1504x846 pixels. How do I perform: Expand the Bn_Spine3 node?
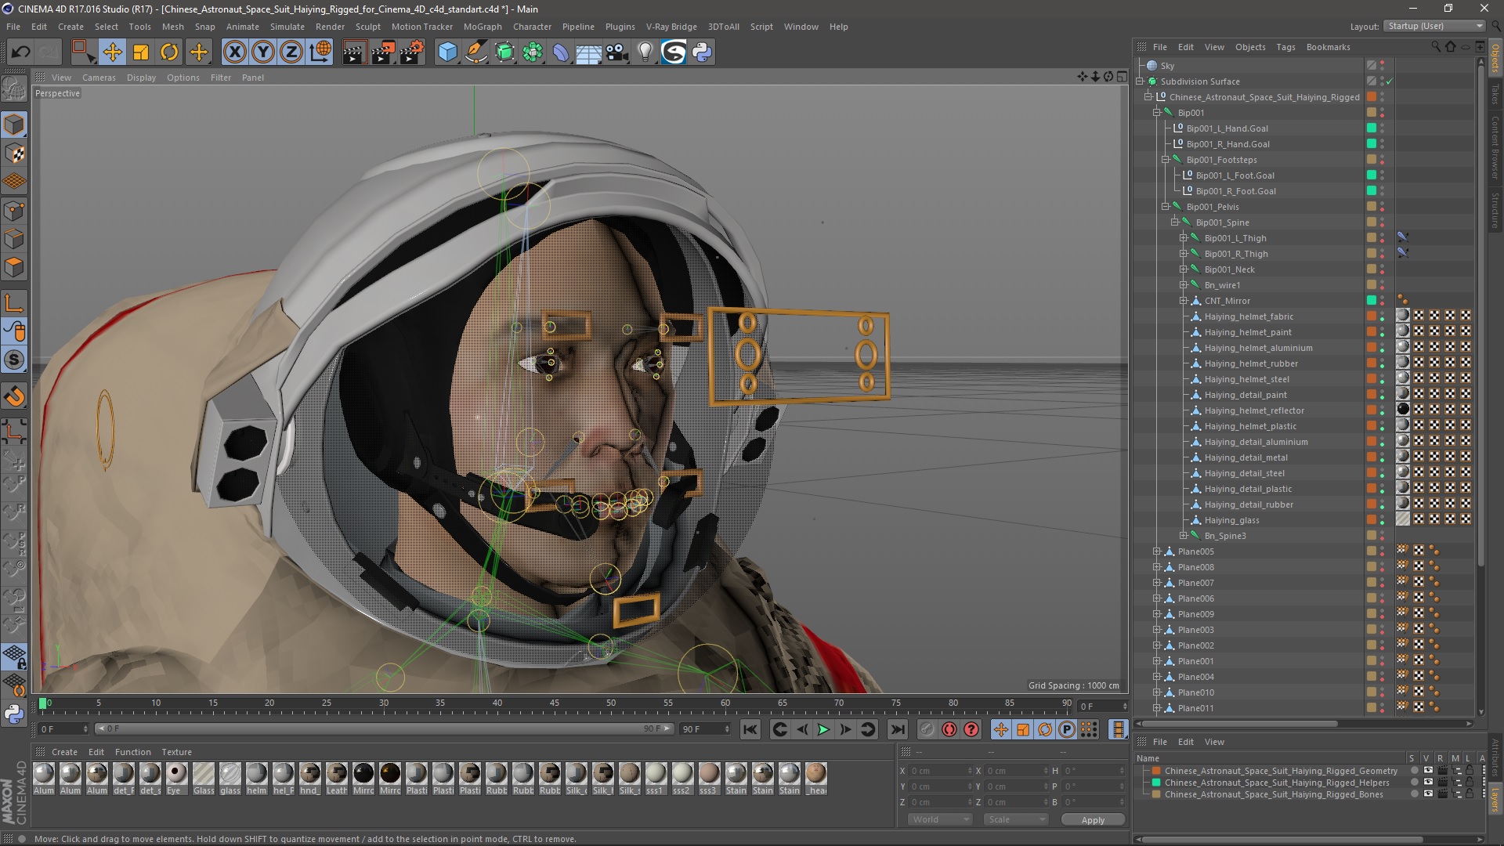coord(1184,536)
